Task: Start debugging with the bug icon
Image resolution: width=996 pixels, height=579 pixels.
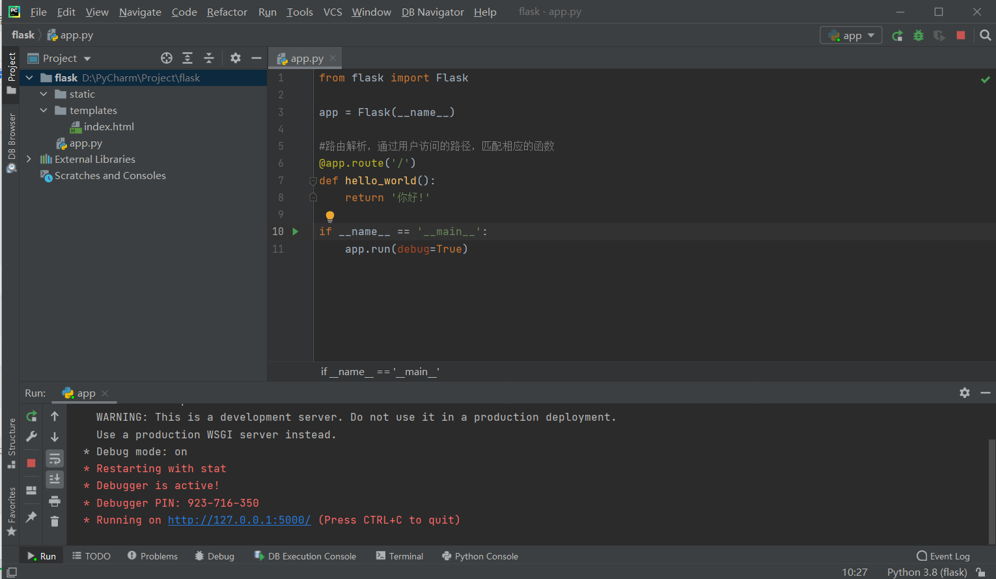Action: tap(918, 35)
